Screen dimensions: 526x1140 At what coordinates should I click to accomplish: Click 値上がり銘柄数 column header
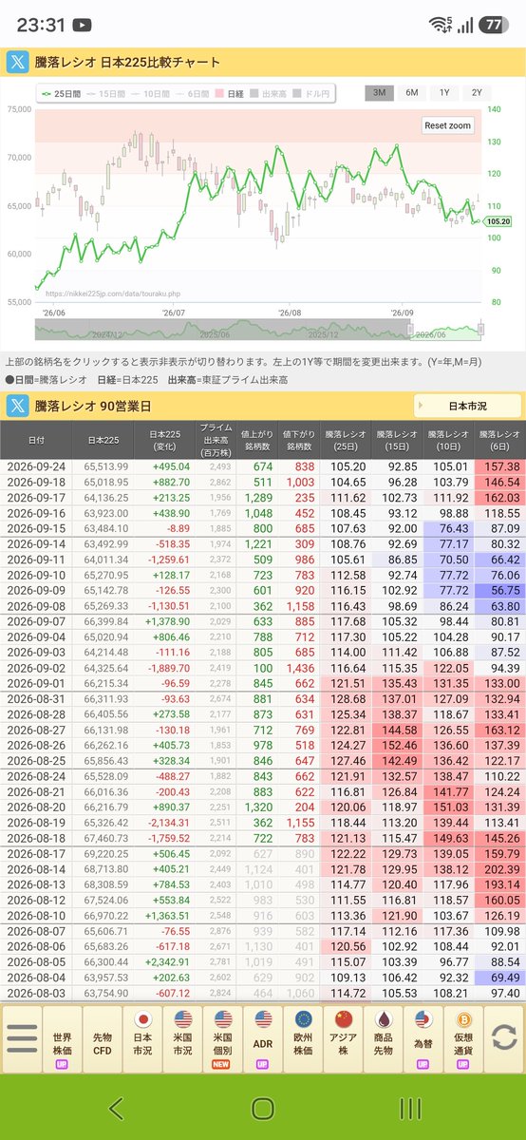pyautogui.click(x=256, y=441)
